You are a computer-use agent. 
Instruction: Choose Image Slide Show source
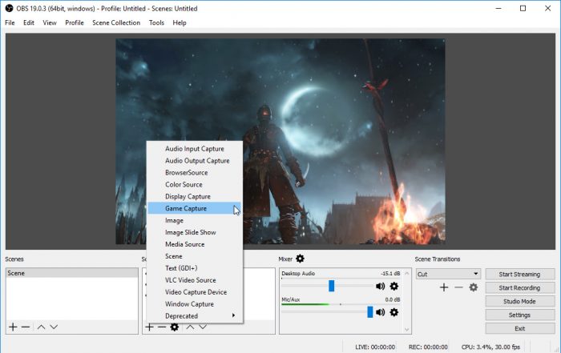point(195,232)
